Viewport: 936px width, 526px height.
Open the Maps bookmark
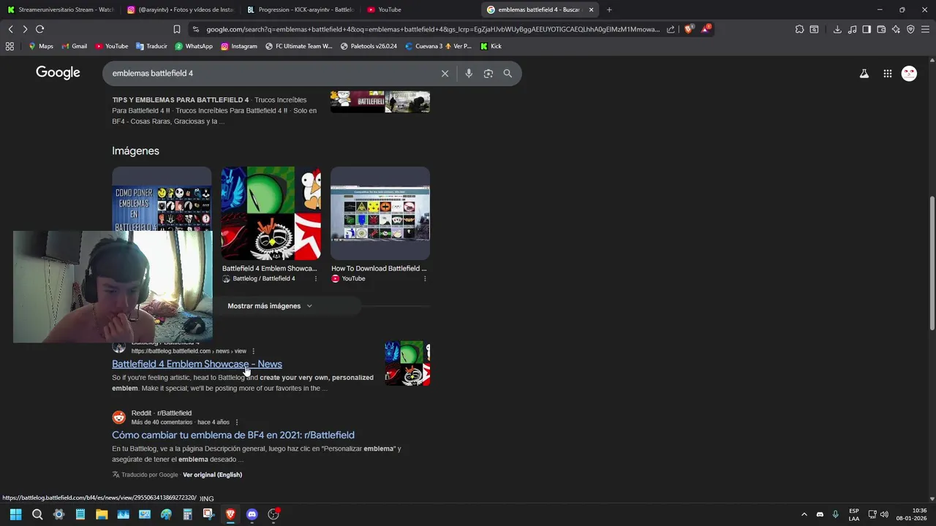[40, 46]
